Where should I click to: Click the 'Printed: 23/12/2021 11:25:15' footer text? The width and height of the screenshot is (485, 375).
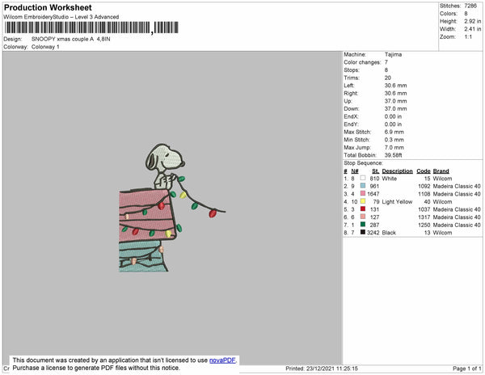point(322,369)
